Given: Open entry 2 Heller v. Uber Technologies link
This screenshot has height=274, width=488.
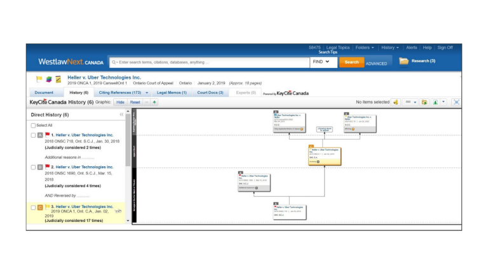Looking at the screenshot, I should tap(85, 167).
